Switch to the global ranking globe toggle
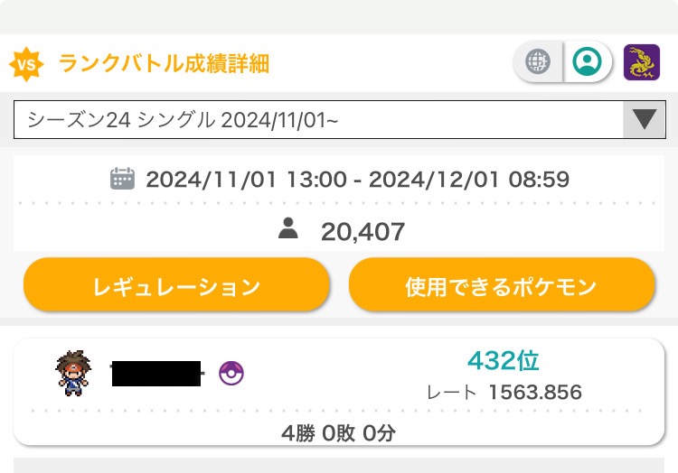The height and width of the screenshot is (473, 678). click(x=538, y=60)
